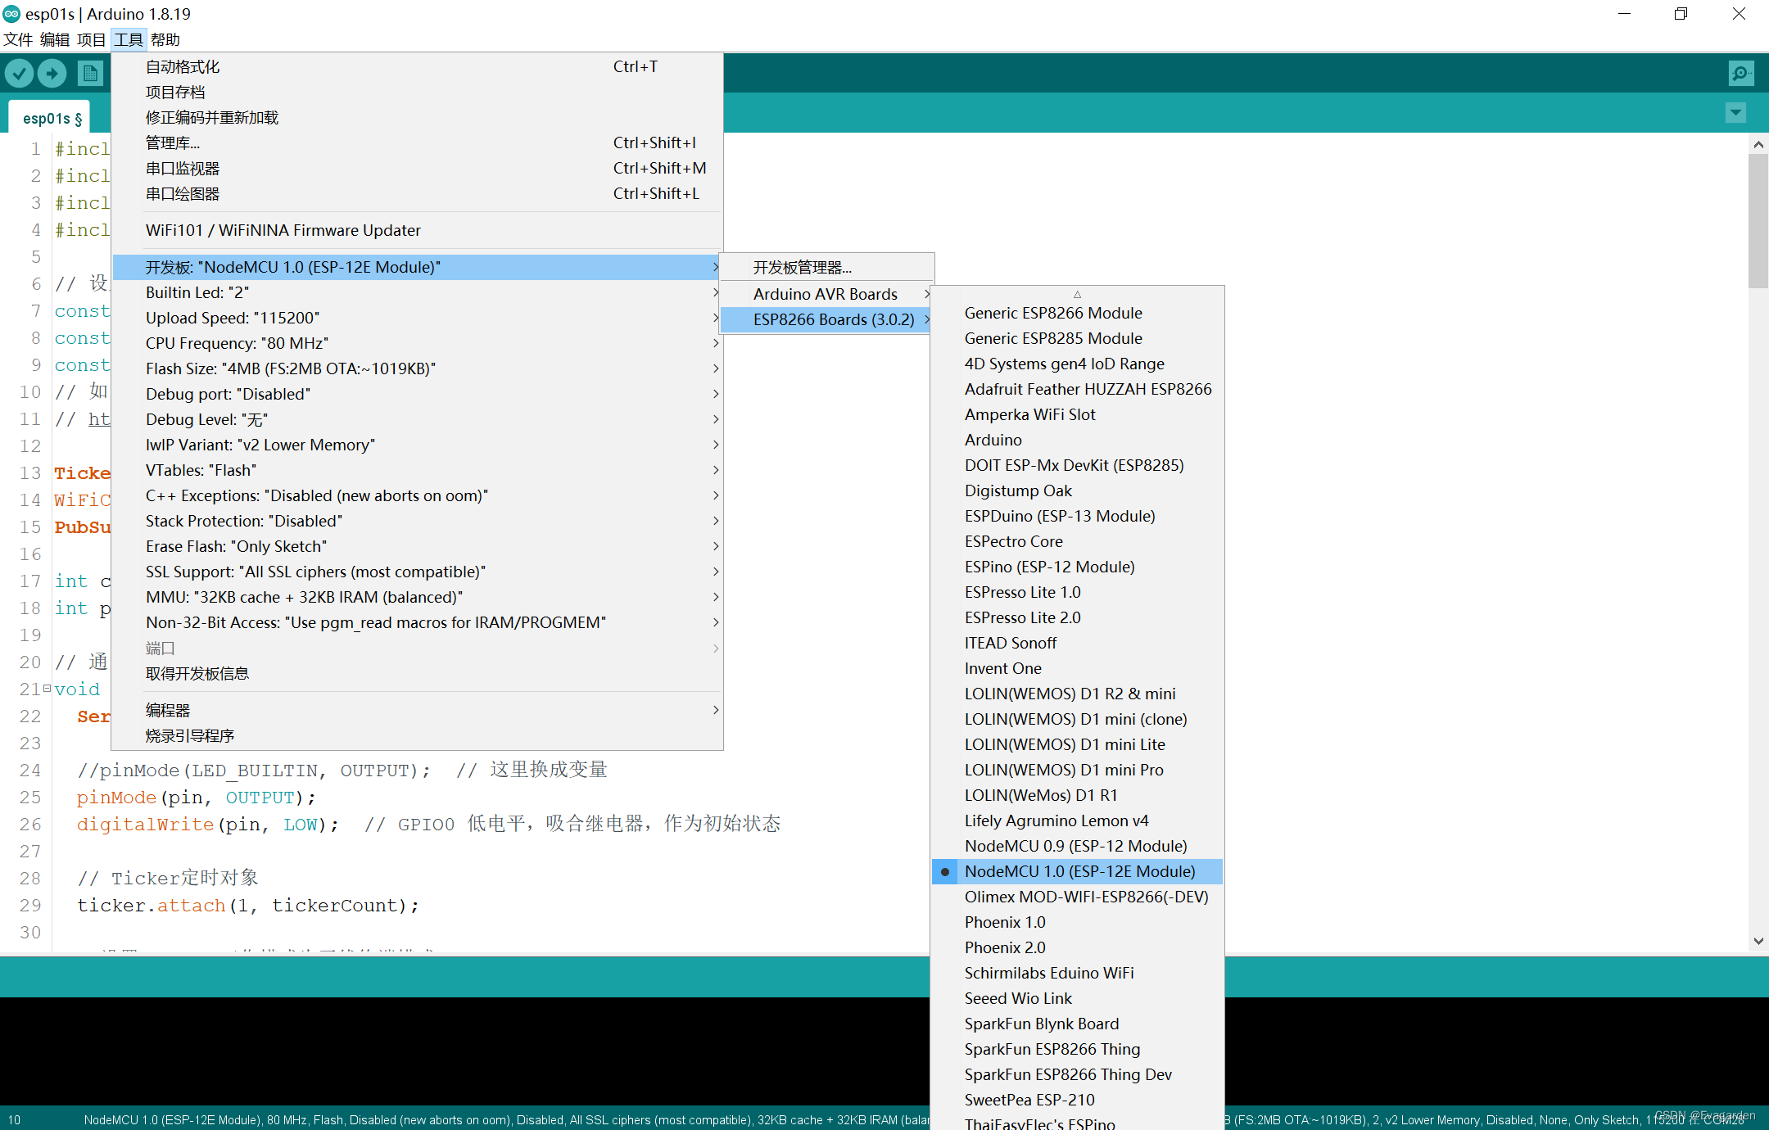Click 修正编码并重新加载 menu entry
Screen dimensions: 1769x1130
[418, 118]
